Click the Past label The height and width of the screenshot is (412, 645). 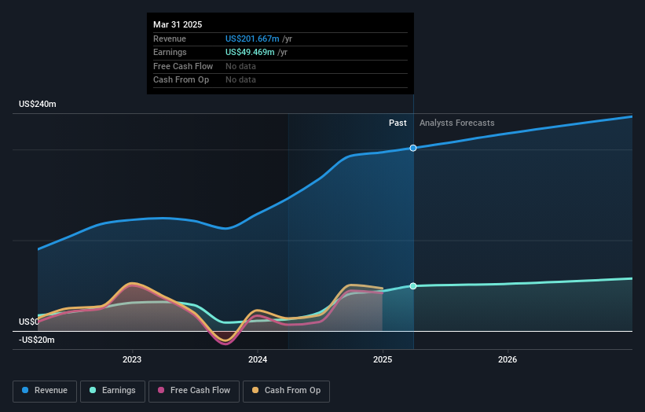pyautogui.click(x=398, y=123)
